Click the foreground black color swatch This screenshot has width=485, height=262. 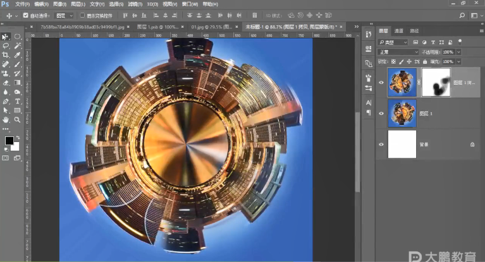[9, 140]
